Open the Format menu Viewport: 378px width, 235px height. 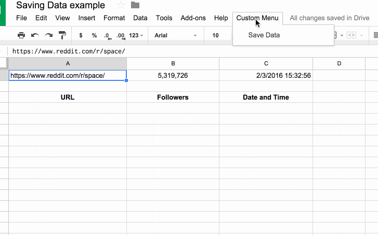[x=114, y=18]
